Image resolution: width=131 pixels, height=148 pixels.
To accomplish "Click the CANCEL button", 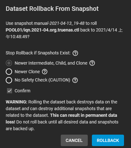I will click(x=74, y=140).
